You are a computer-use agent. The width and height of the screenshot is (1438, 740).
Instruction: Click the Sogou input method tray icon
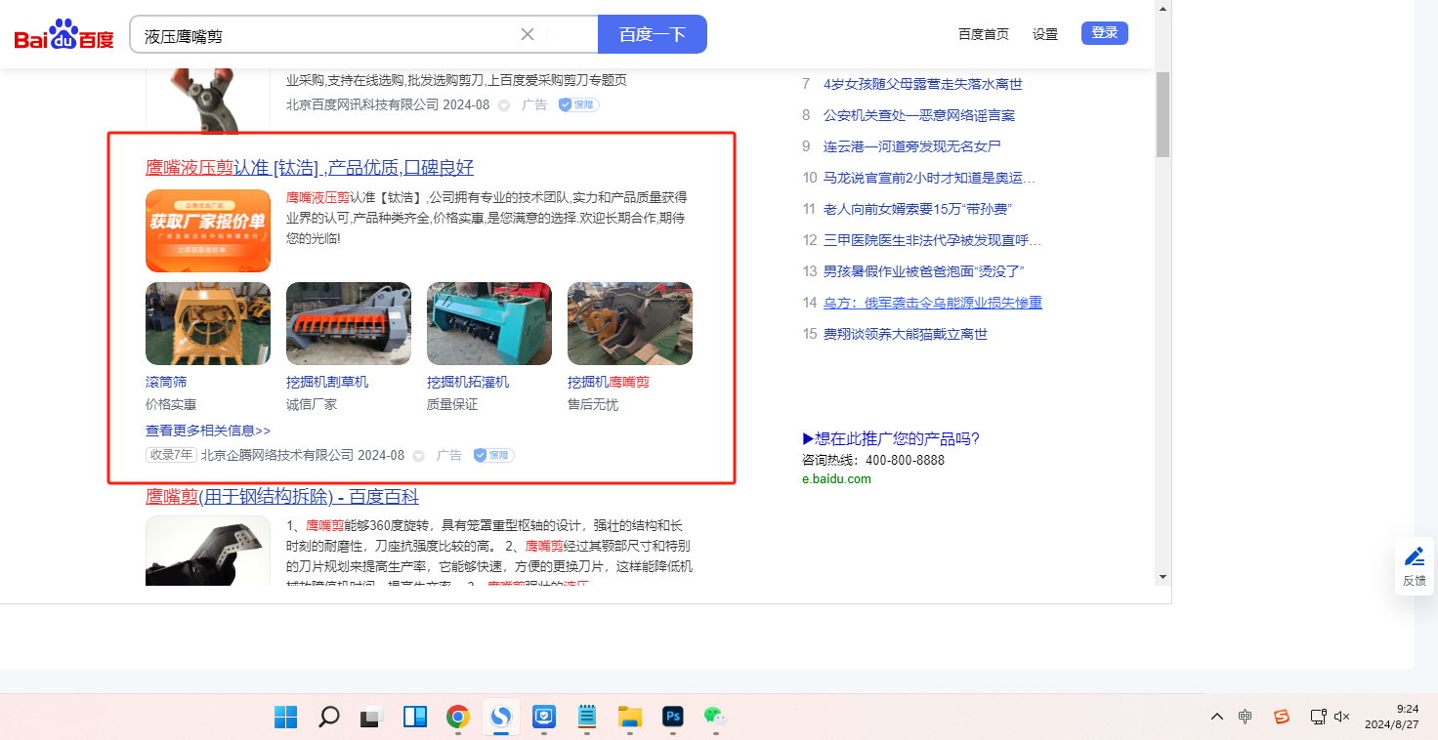[1282, 717]
